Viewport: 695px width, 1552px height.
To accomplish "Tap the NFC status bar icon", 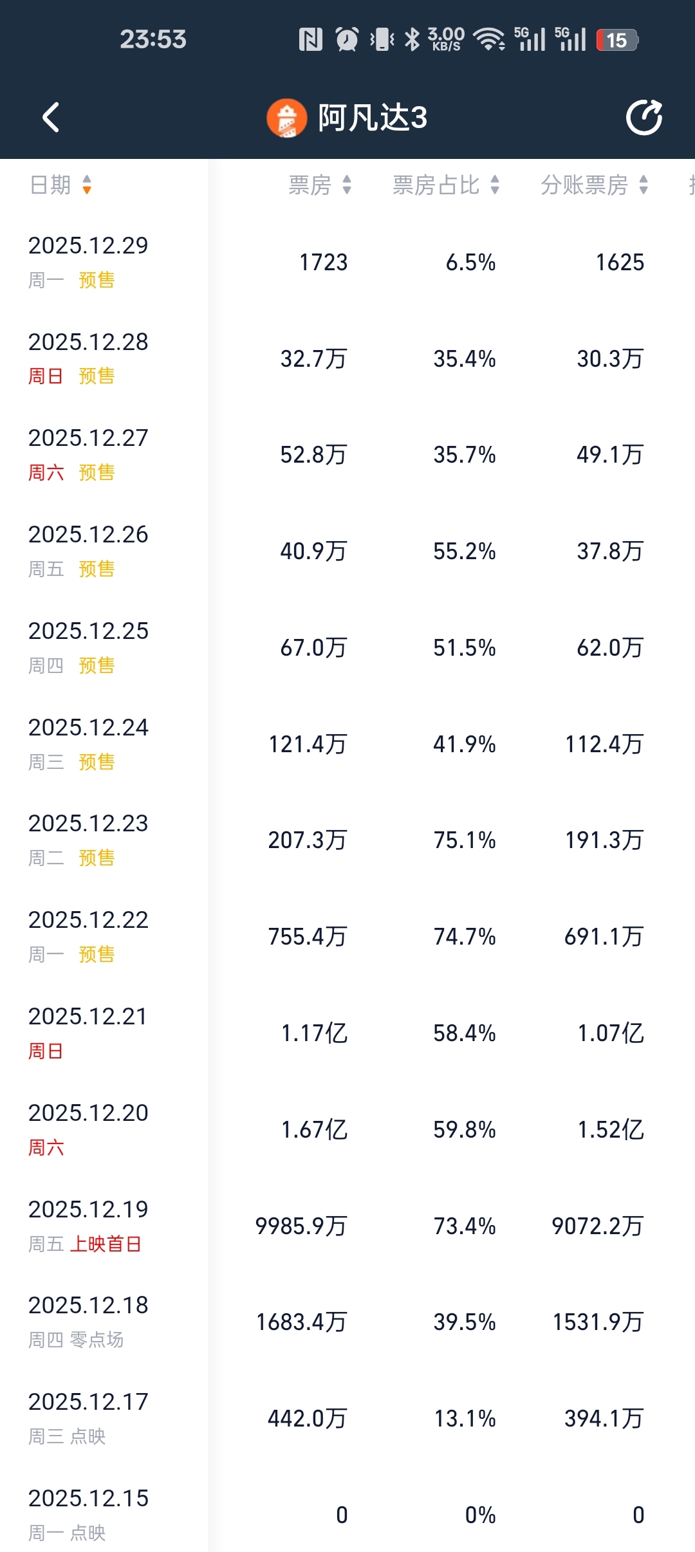I will pyautogui.click(x=311, y=40).
